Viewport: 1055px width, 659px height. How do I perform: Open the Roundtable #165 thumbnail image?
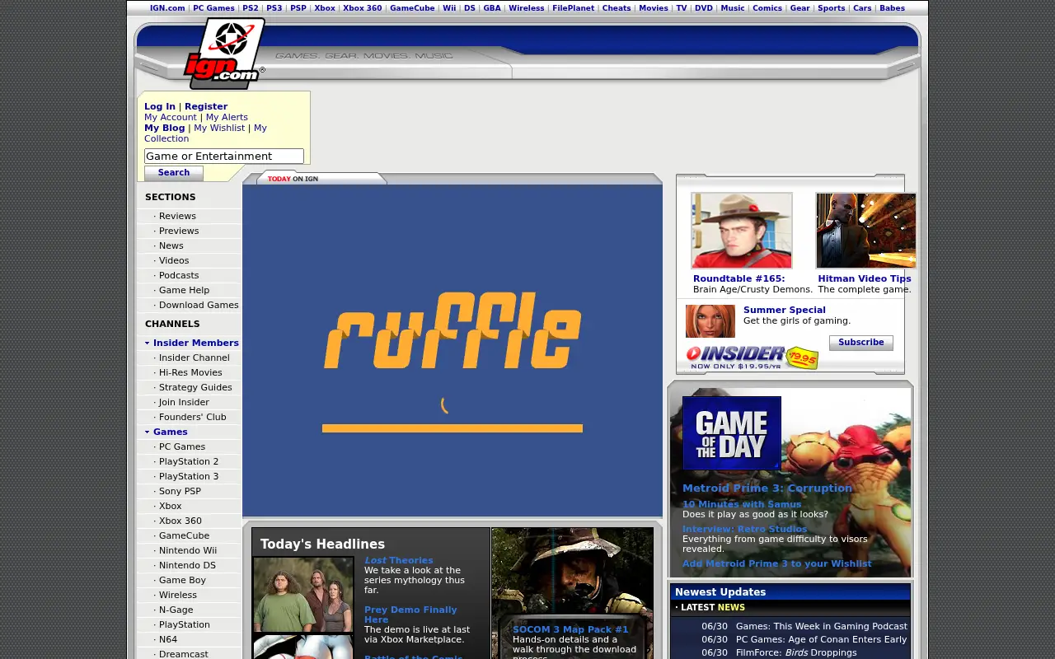tap(742, 231)
